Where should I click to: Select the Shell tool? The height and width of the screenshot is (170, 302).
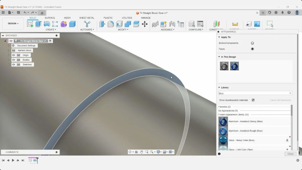(x=119, y=24)
